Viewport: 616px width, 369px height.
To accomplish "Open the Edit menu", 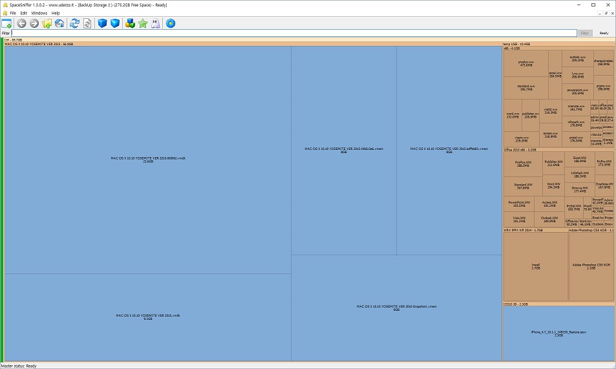I will pyautogui.click(x=23, y=13).
